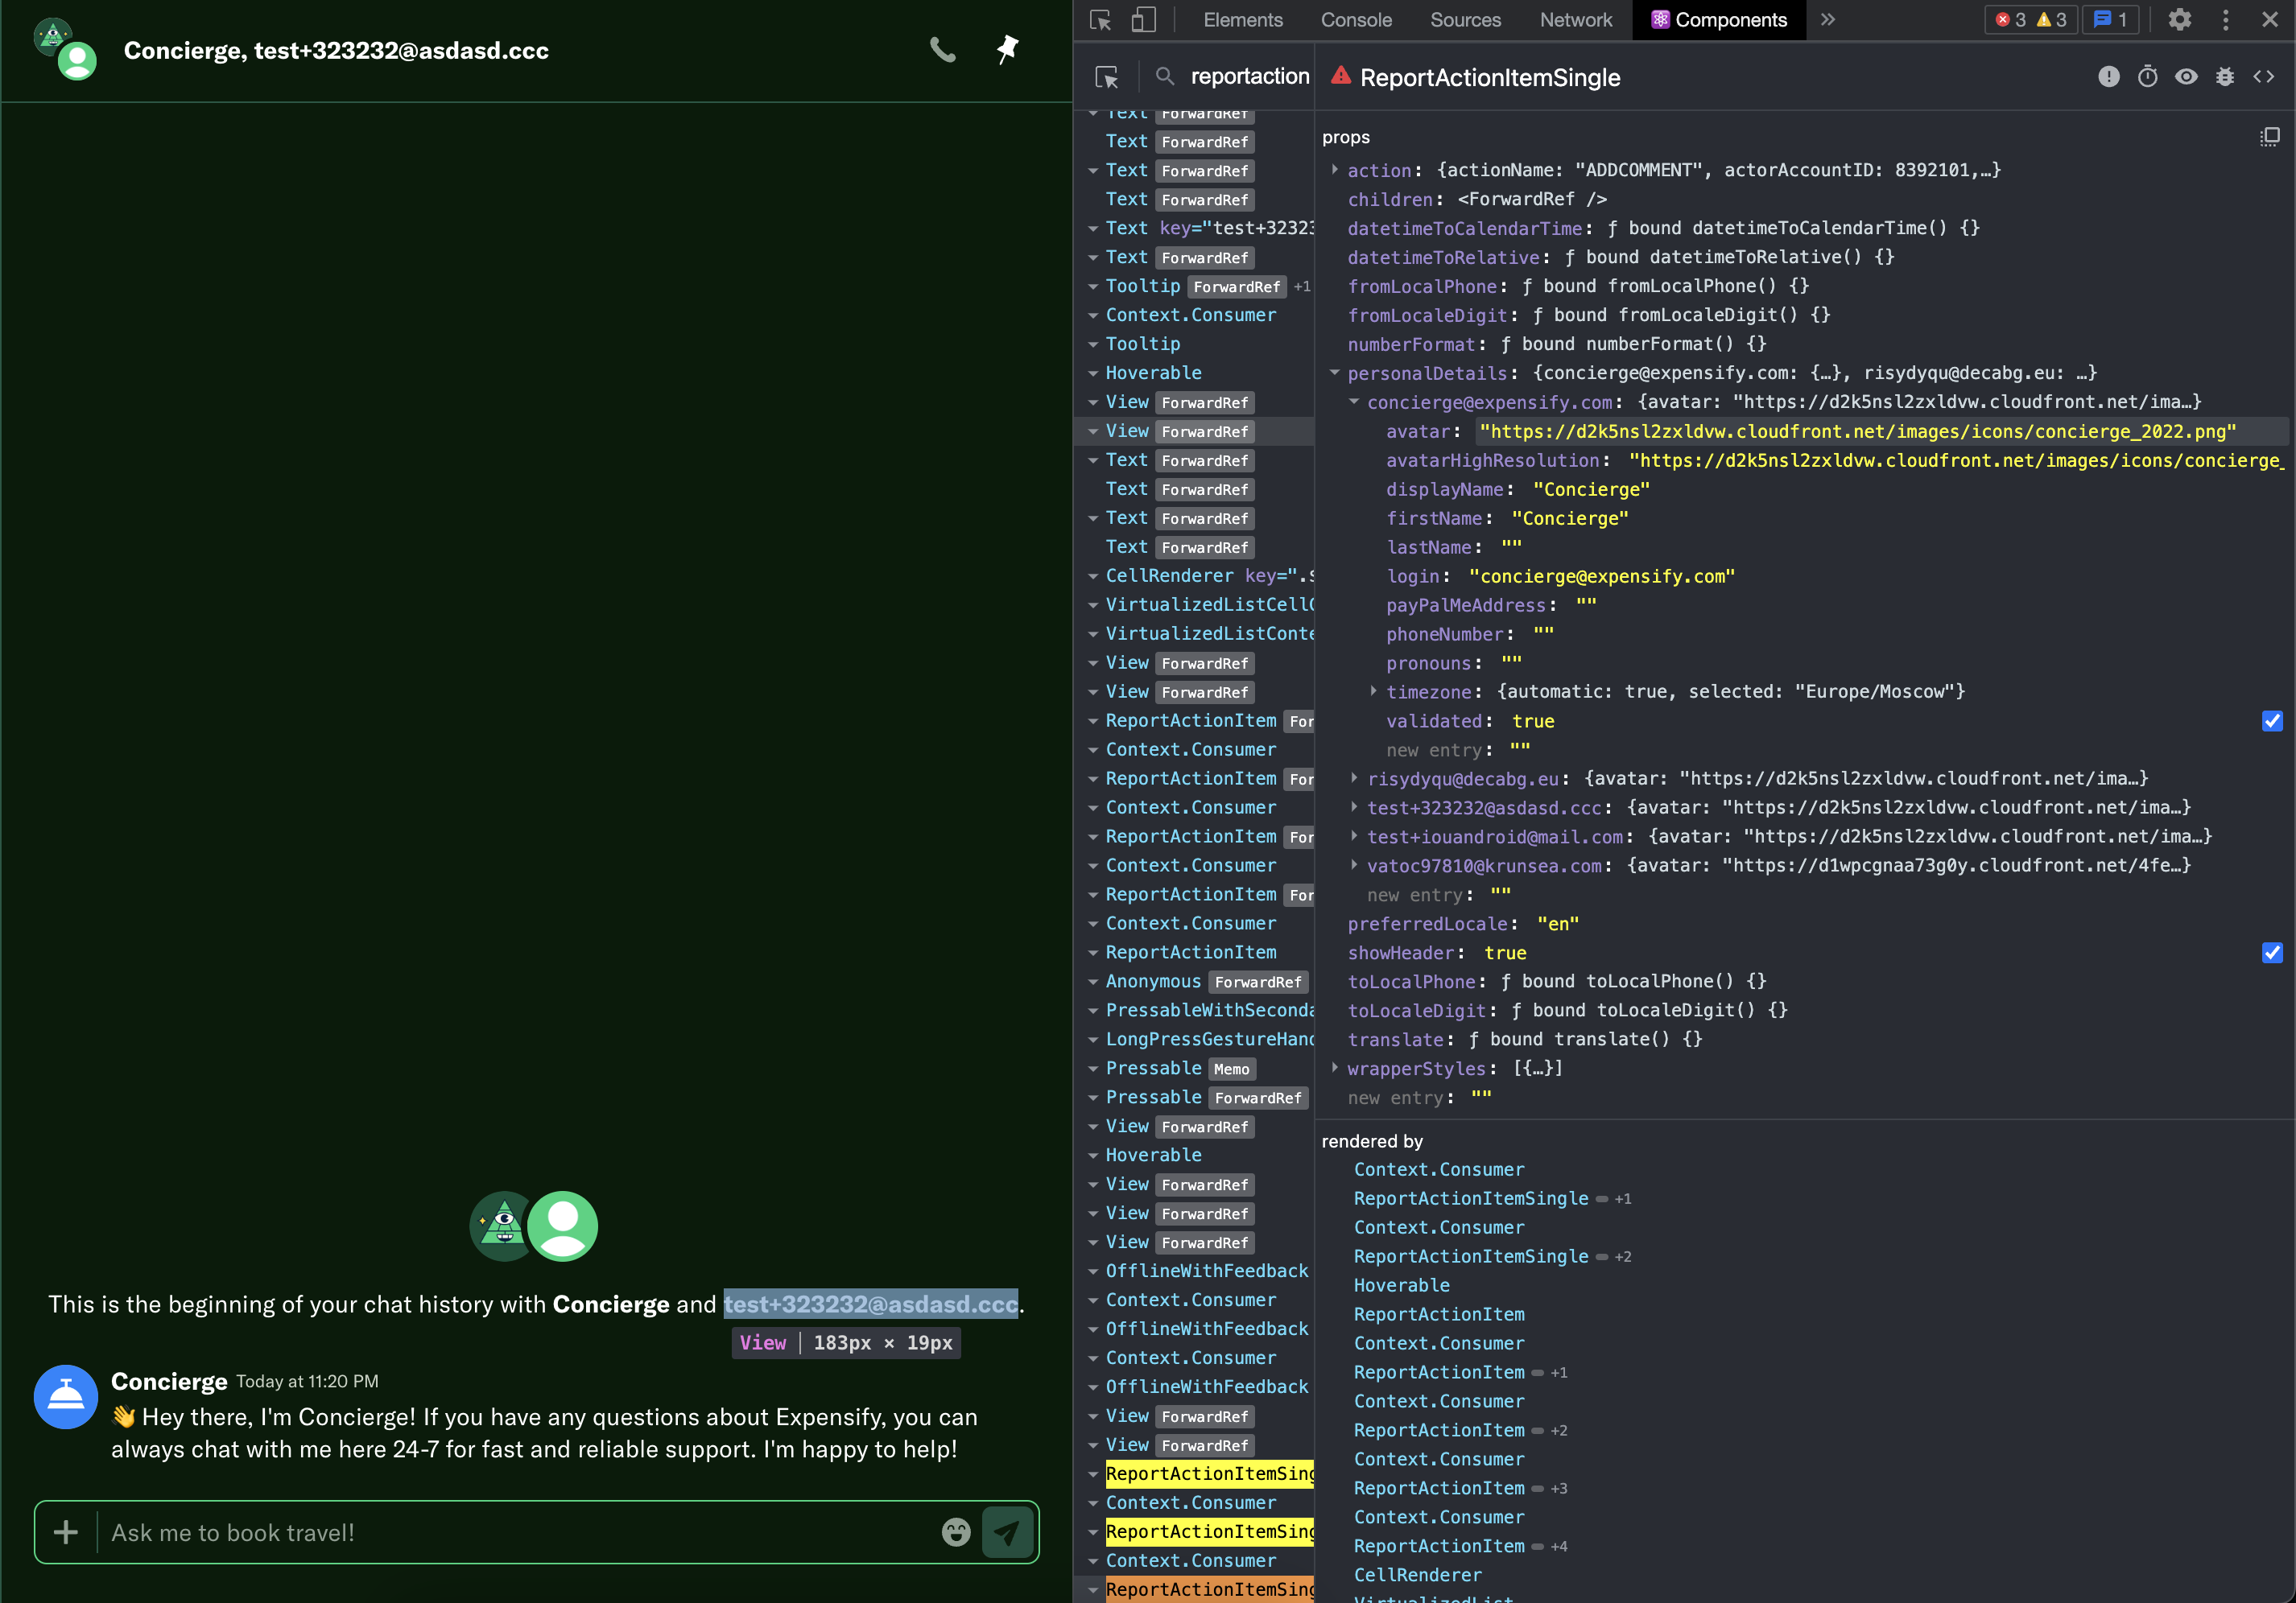Click the phone call icon in chat header

pyautogui.click(x=942, y=50)
